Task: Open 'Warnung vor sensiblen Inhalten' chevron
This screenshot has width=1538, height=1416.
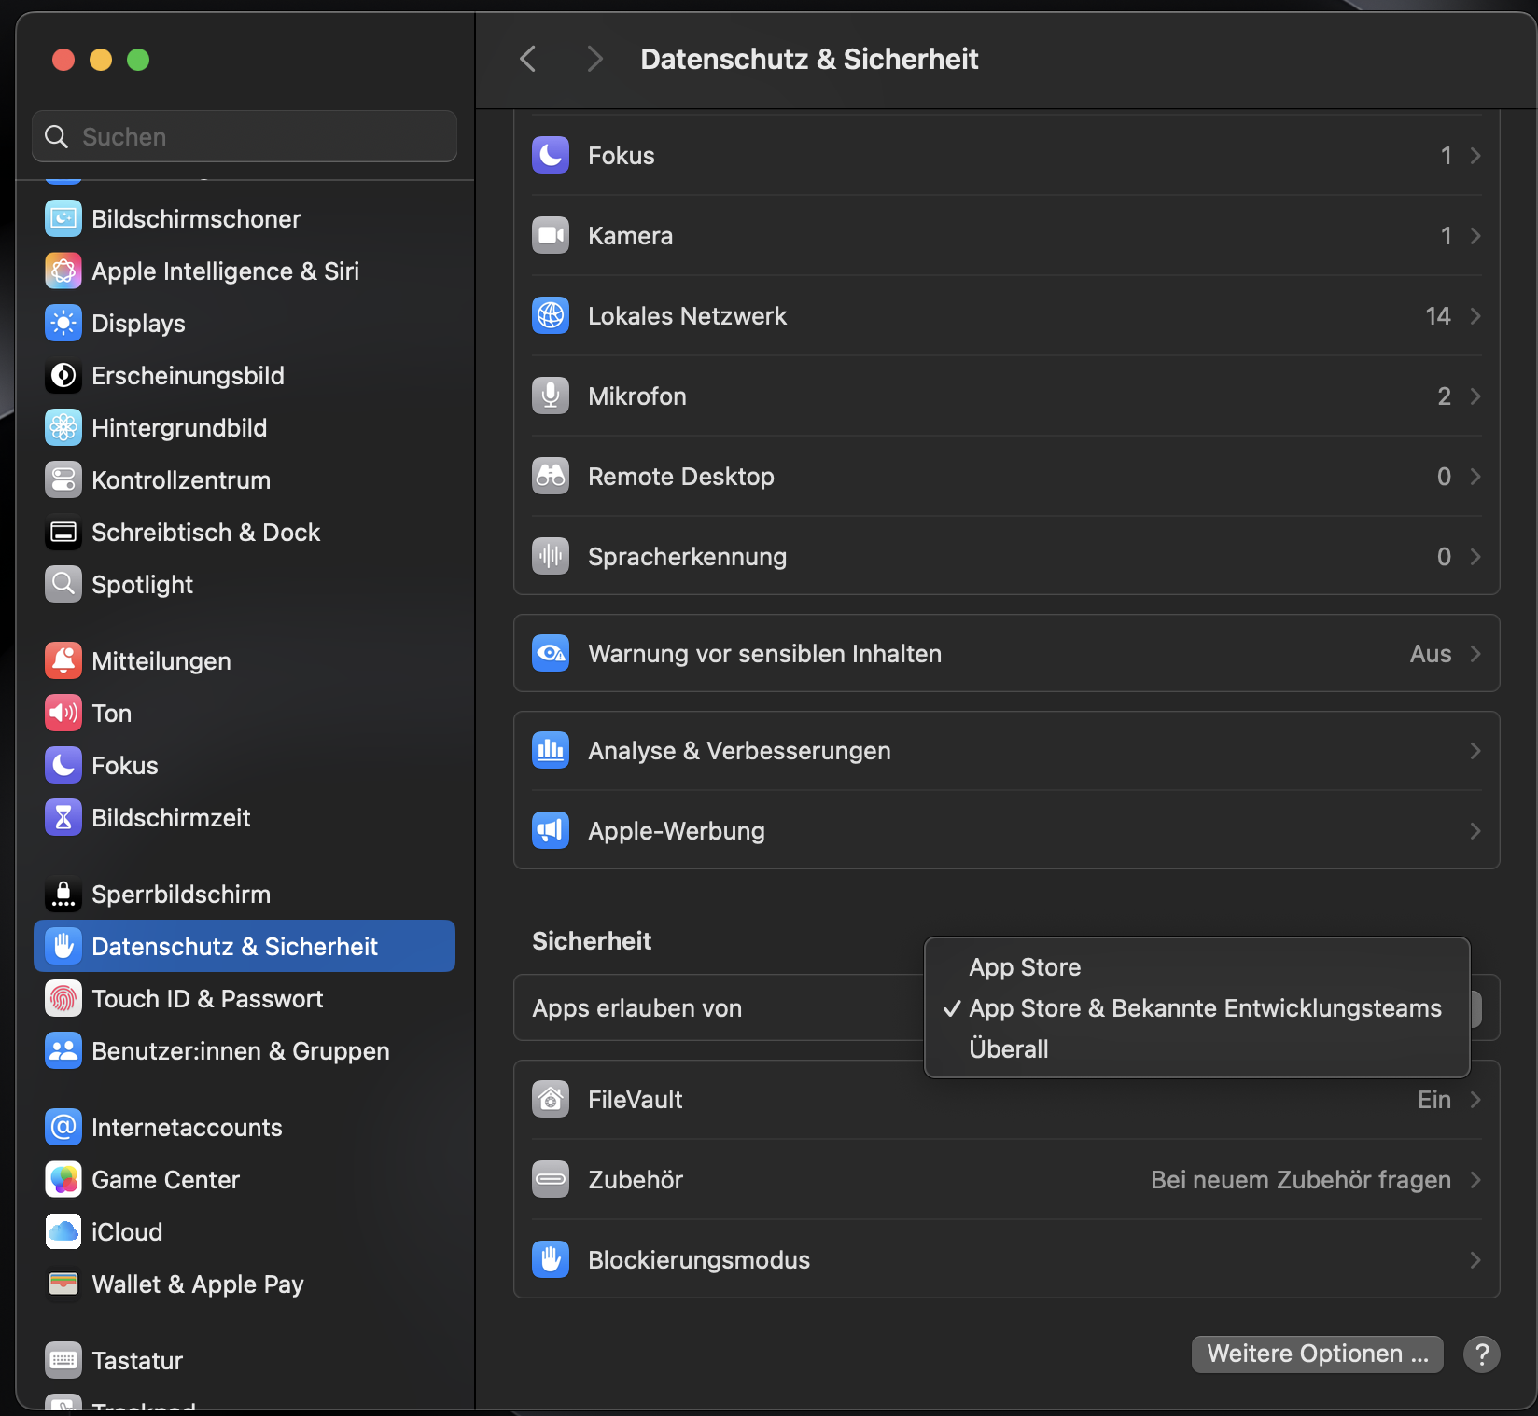Action: [1475, 654]
